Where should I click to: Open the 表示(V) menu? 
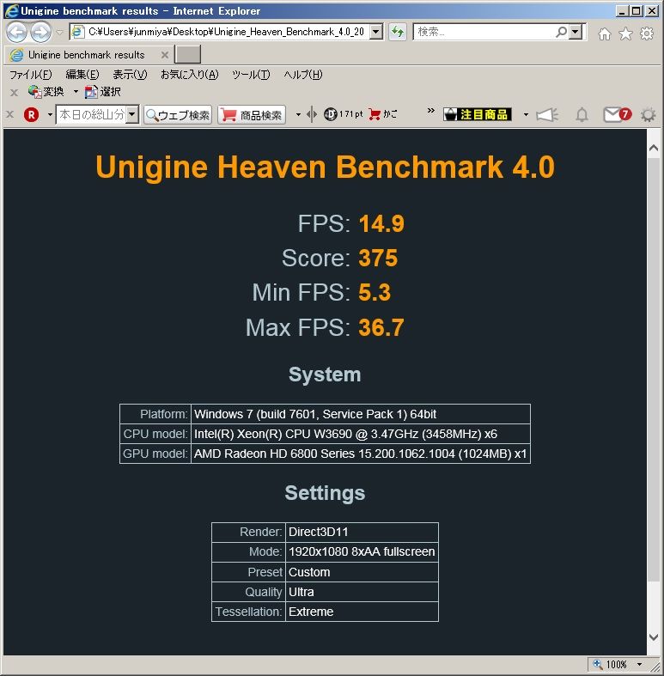(x=130, y=75)
